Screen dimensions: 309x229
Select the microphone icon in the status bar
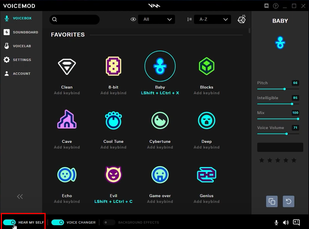[276, 222]
